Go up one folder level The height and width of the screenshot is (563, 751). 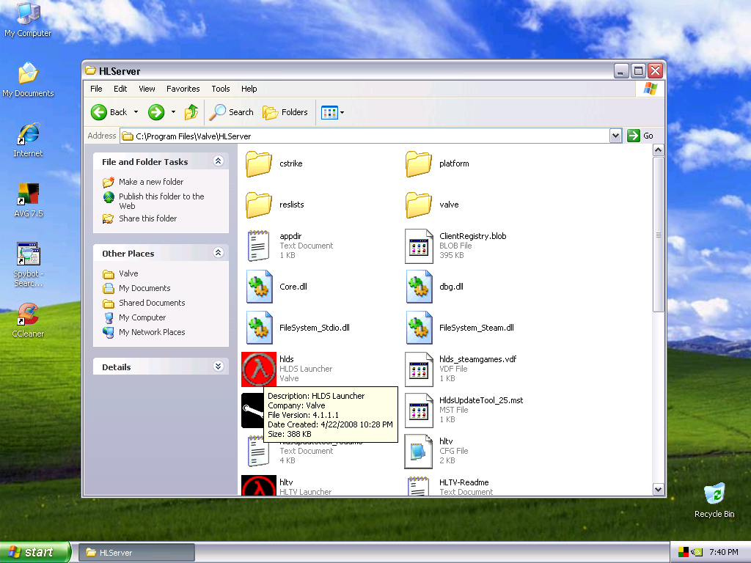coord(191,112)
